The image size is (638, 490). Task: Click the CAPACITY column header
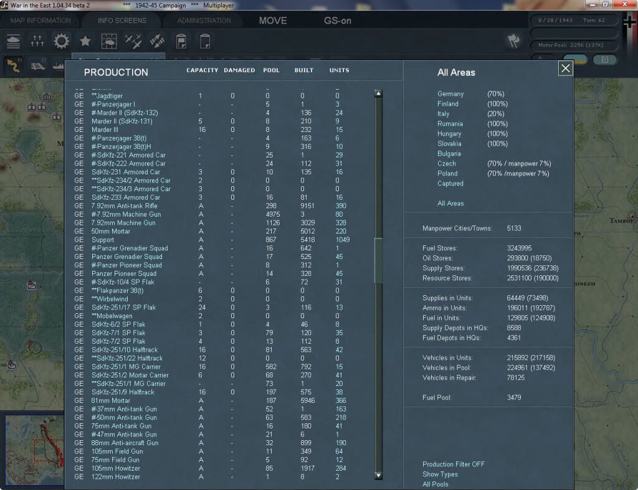click(x=202, y=70)
